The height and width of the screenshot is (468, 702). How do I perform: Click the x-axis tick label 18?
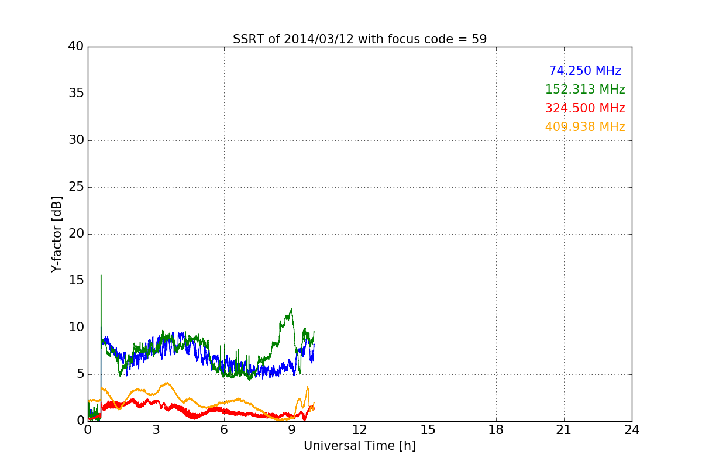click(x=496, y=430)
